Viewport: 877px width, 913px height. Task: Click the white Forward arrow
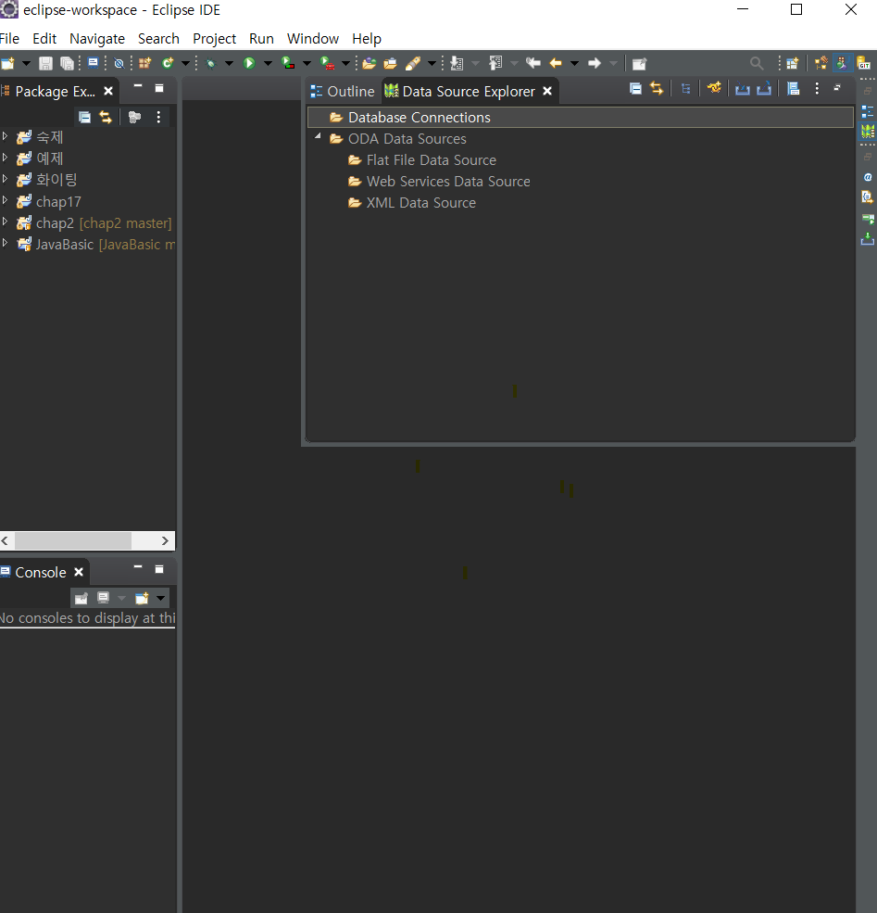point(595,63)
